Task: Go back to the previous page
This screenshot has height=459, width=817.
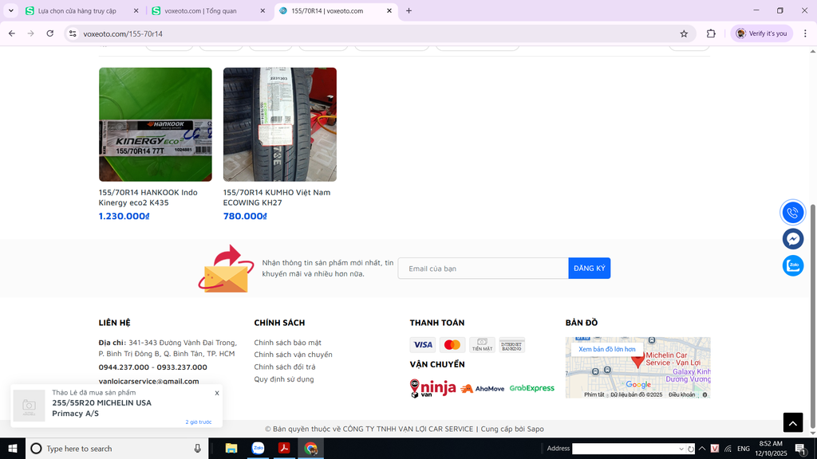Action: point(12,33)
